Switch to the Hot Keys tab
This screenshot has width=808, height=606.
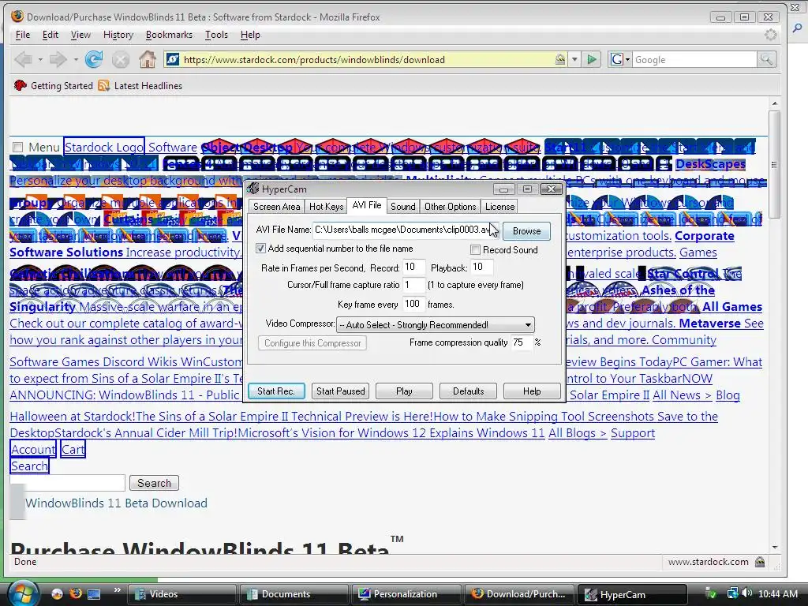[326, 207]
